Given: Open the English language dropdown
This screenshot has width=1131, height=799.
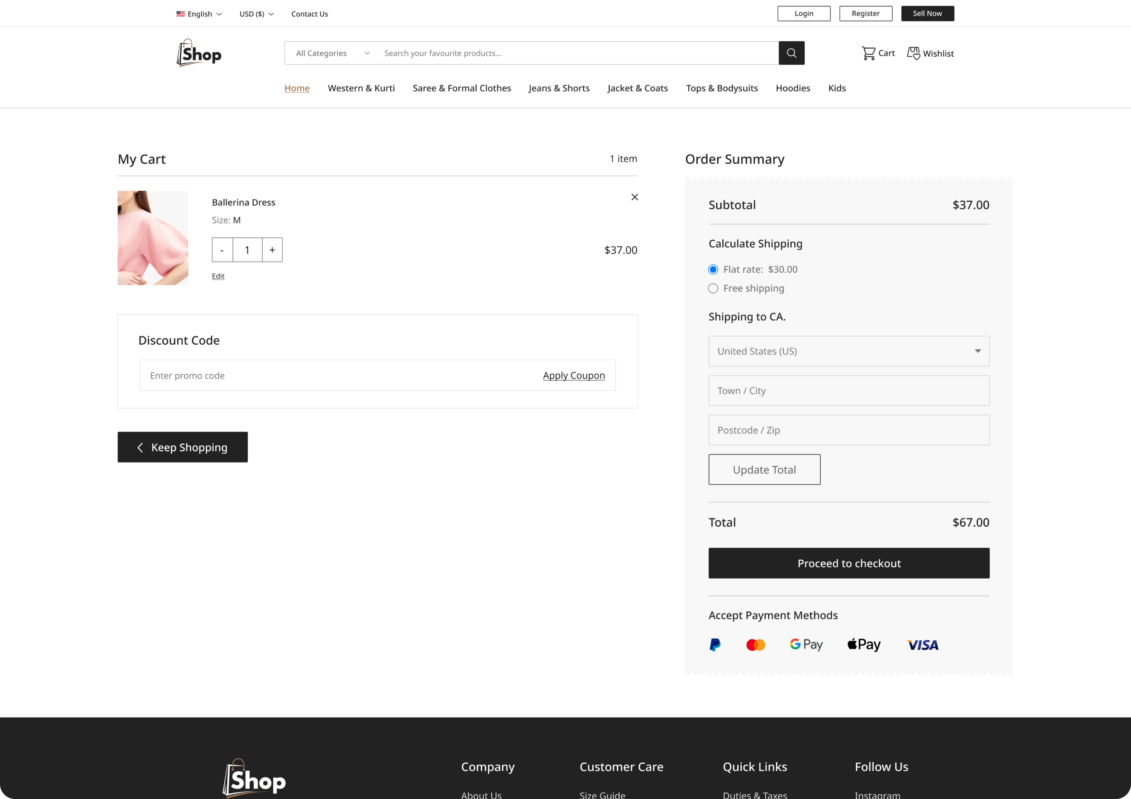Looking at the screenshot, I should pos(199,14).
